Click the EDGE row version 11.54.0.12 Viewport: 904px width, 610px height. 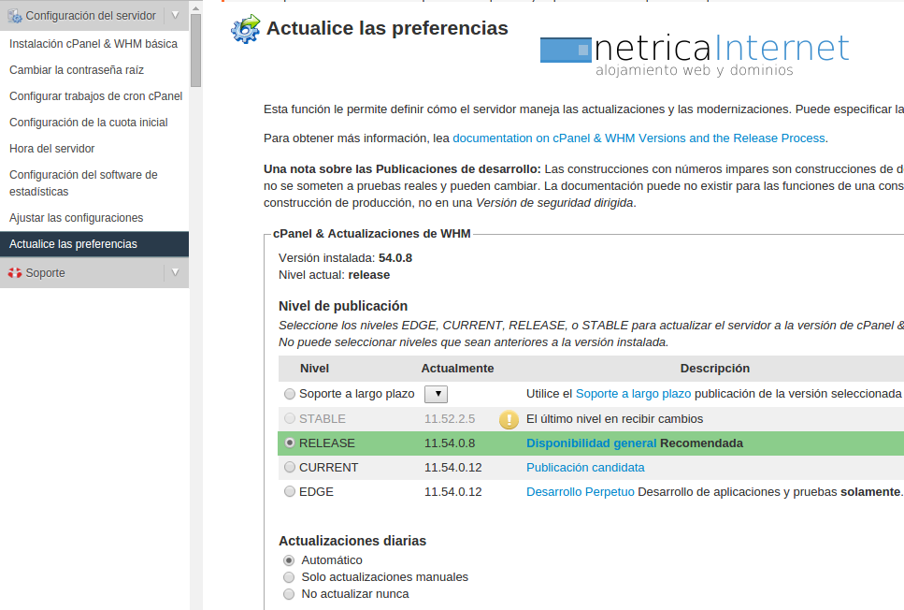pos(453,492)
